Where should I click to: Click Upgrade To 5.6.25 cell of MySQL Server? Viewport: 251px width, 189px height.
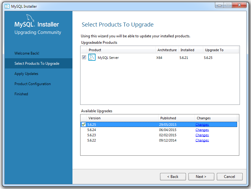click(x=208, y=58)
